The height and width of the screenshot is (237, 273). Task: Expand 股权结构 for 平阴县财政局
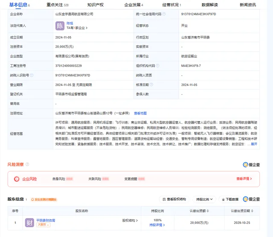point(130,220)
